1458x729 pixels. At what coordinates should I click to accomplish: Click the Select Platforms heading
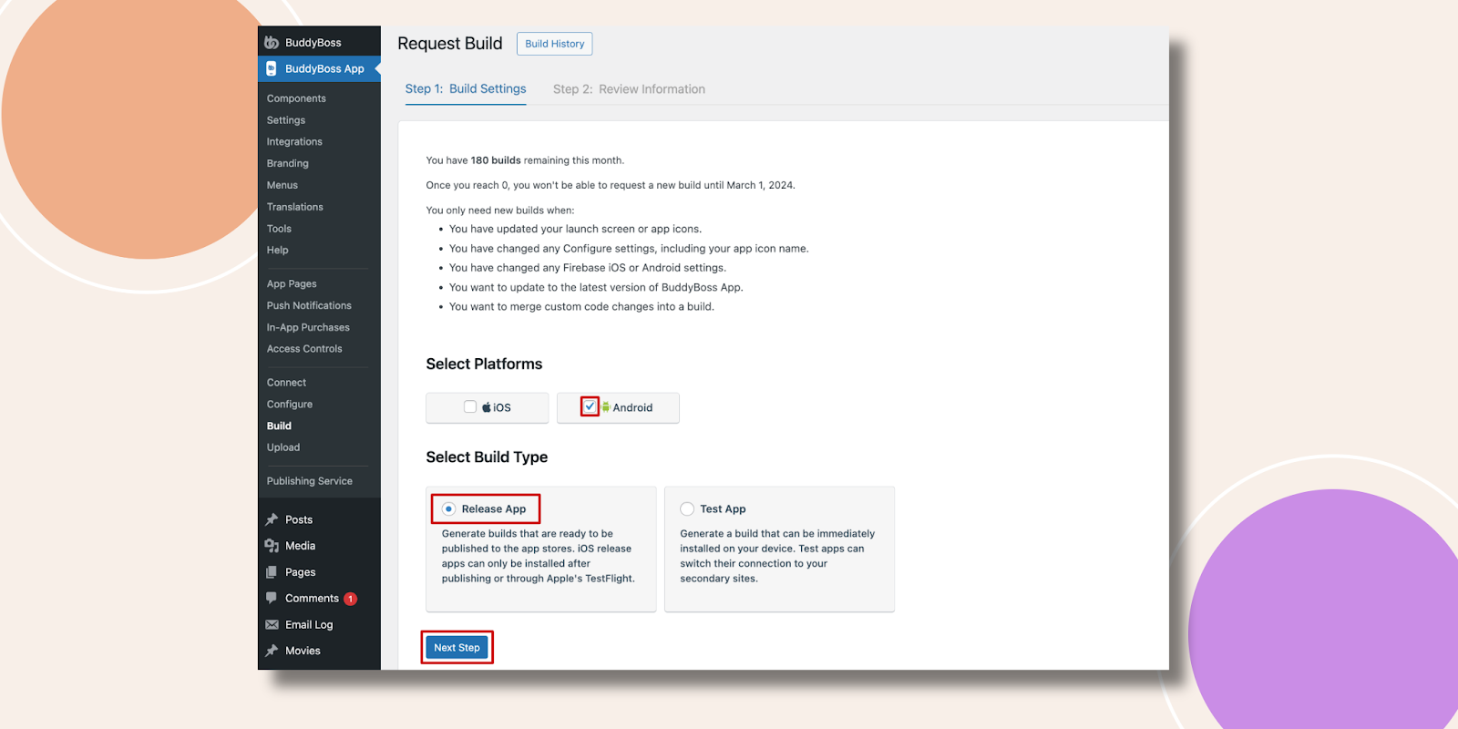(484, 364)
